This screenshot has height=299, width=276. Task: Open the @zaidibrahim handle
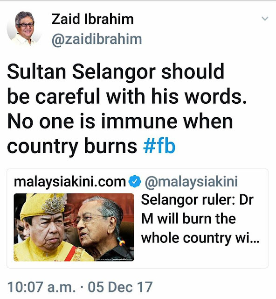[x=97, y=39]
